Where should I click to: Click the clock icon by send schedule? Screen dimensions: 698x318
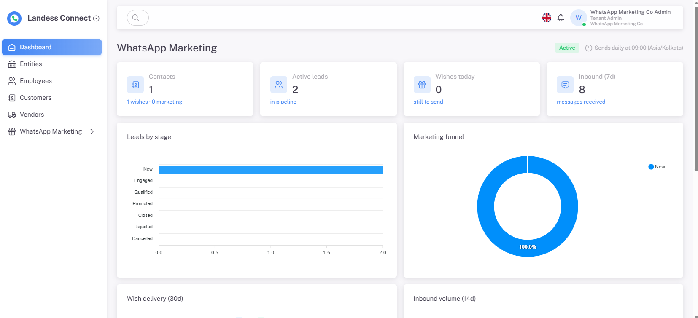pos(589,48)
